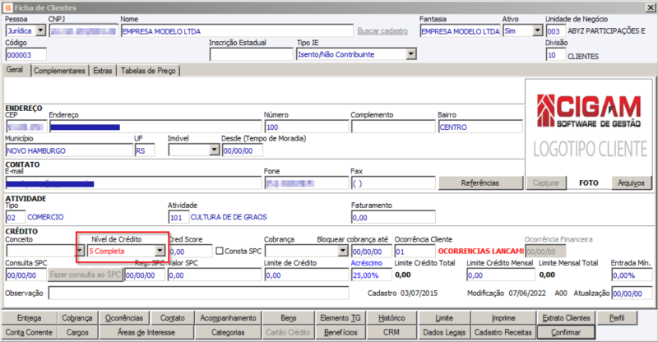The image size is (658, 342).
Task: Click the Limite button
Action: (x=444, y=318)
